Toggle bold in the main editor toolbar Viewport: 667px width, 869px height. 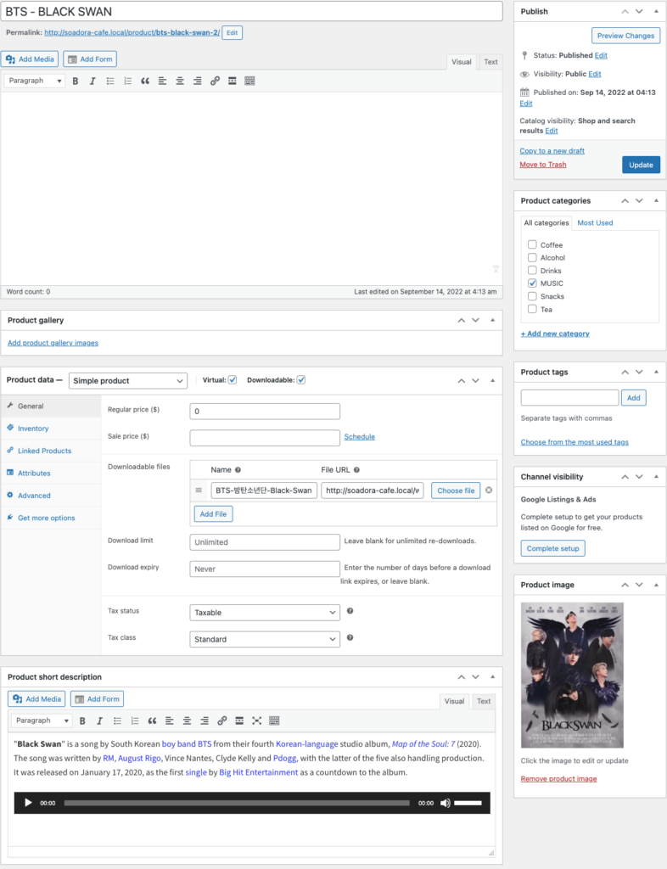tap(76, 81)
